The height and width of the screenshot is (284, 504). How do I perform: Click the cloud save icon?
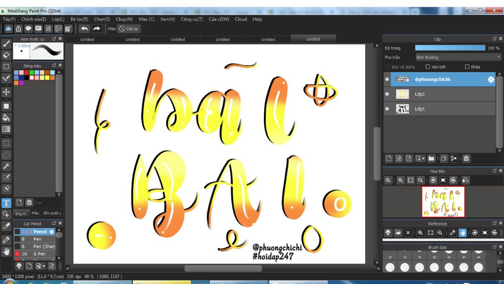[8, 29]
